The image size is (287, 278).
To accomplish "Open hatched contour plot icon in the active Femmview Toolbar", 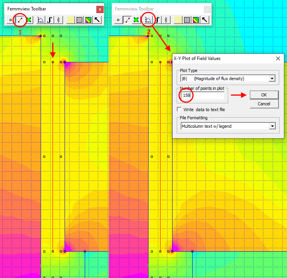I will click(79, 20).
